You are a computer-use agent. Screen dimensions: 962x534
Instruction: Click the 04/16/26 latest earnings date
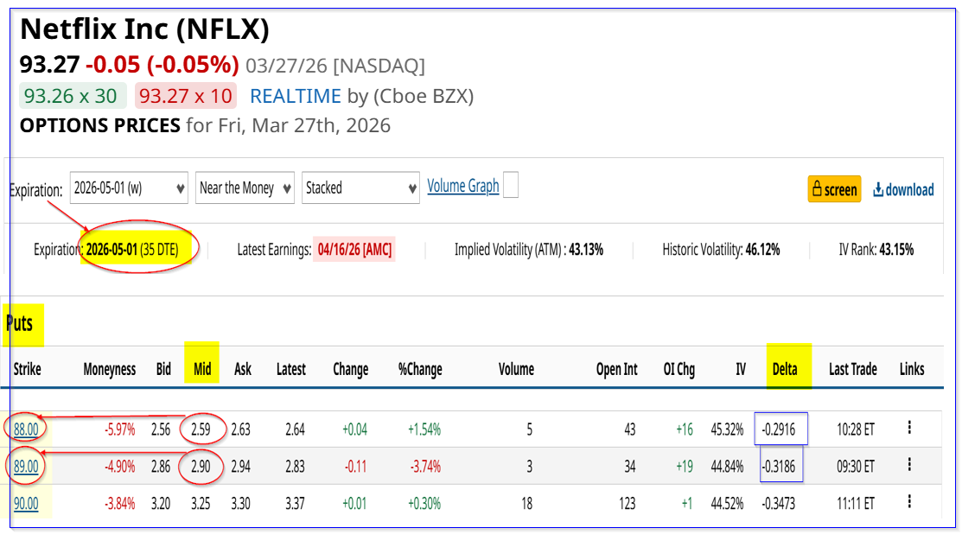click(x=354, y=250)
